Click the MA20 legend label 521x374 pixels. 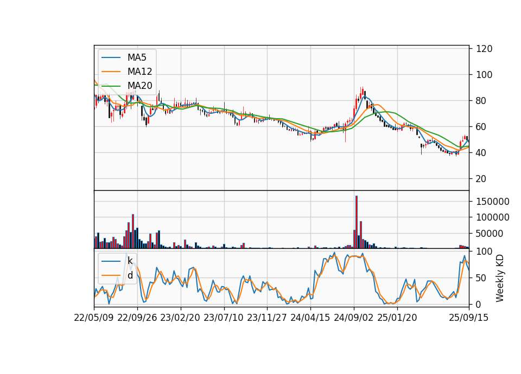click(139, 86)
